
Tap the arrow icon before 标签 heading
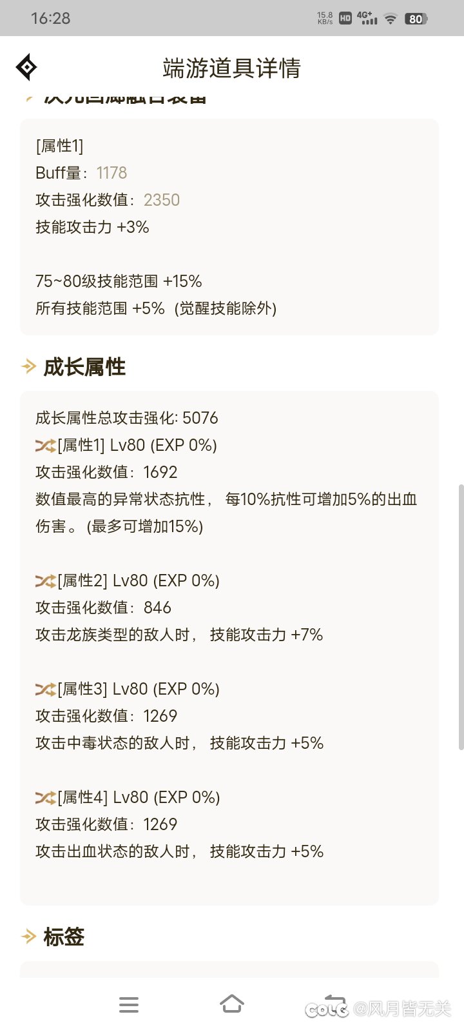(x=28, y=937)
